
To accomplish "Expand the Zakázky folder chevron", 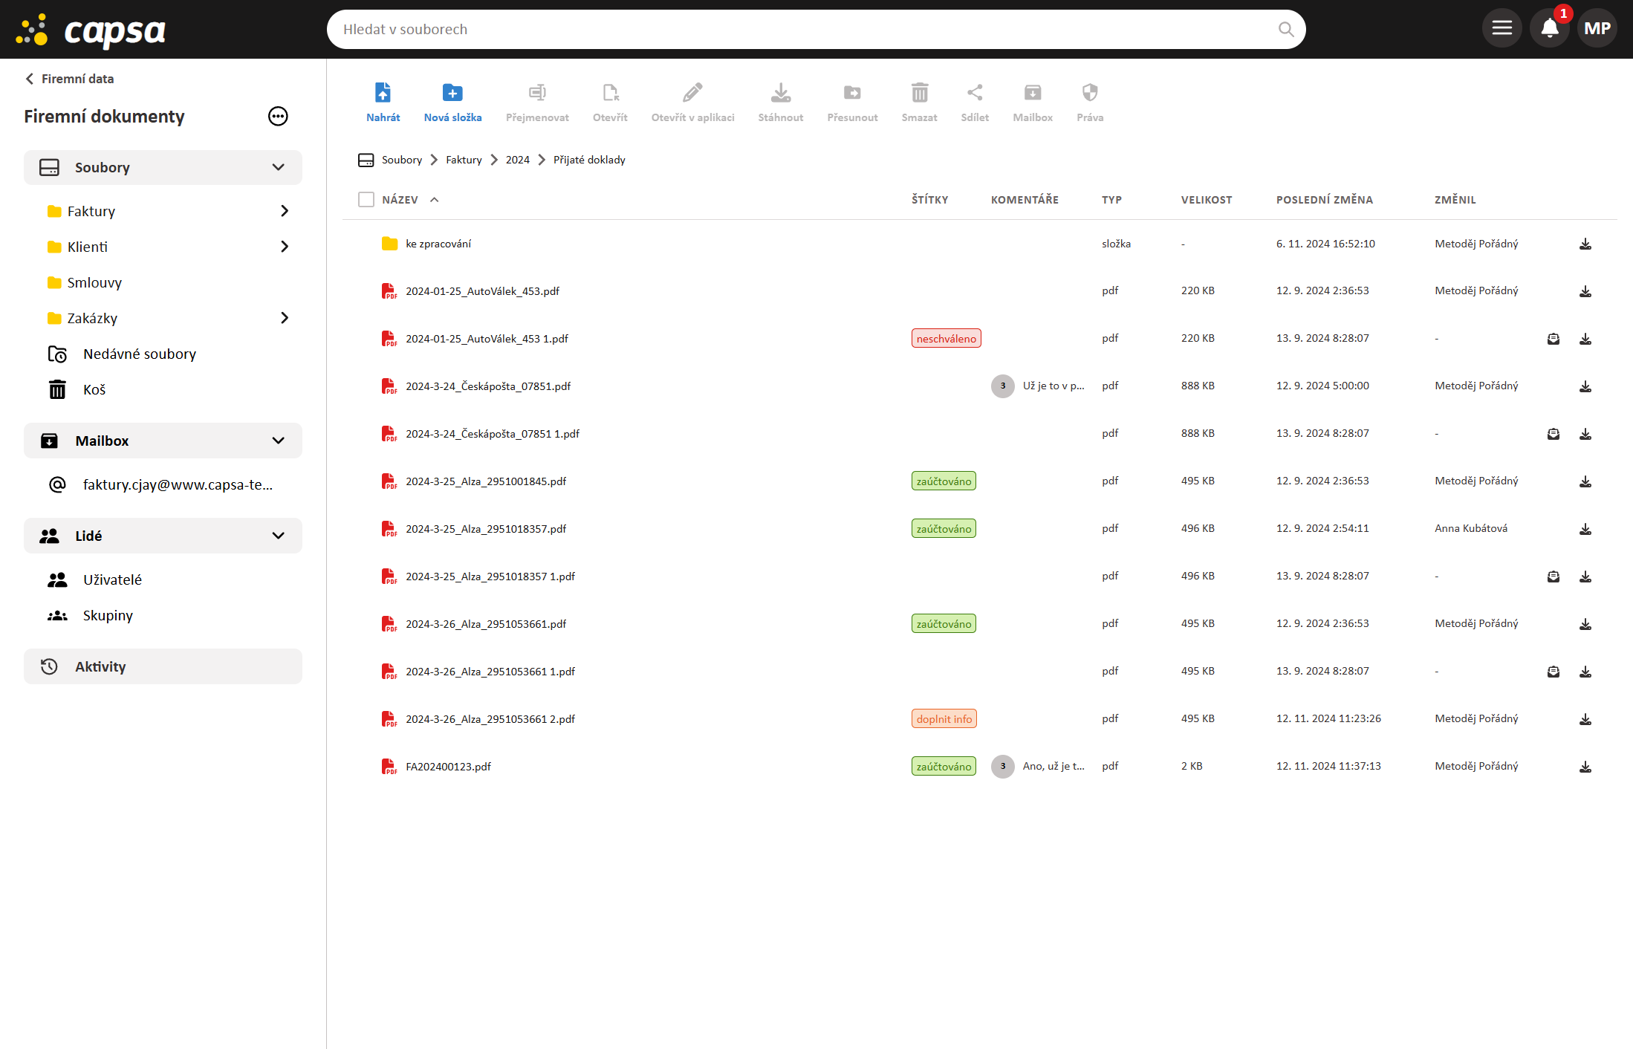I will tap(284, 318).
